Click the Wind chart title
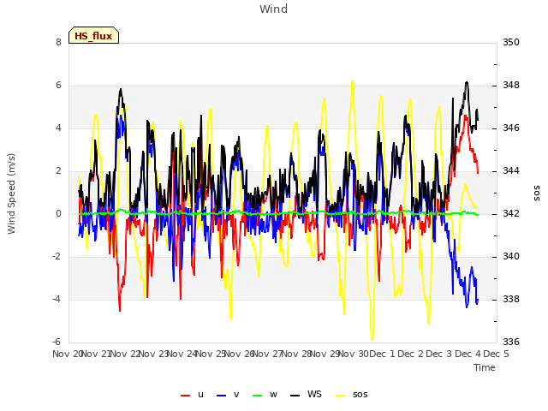The image size is (548, 411). pyautogui.click(x=274, y=9)
